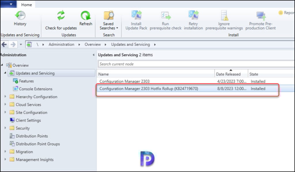This screenshot has width=295, height=172.
Task: Click the forward navigation arrow
Action: [x=13, y=45]
